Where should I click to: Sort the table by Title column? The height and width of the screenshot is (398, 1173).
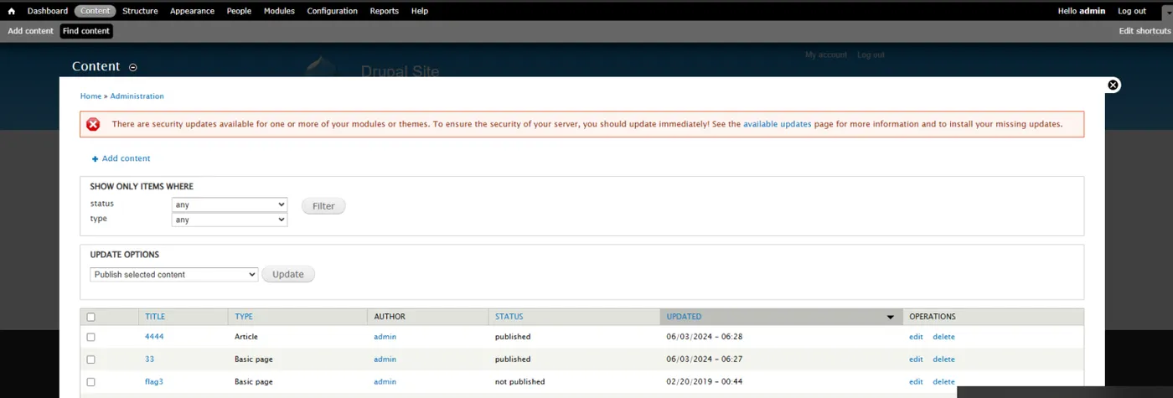155,317
